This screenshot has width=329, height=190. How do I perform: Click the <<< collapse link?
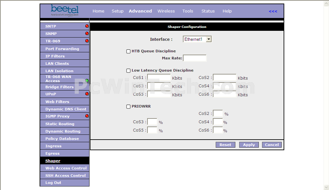(273, 11)
